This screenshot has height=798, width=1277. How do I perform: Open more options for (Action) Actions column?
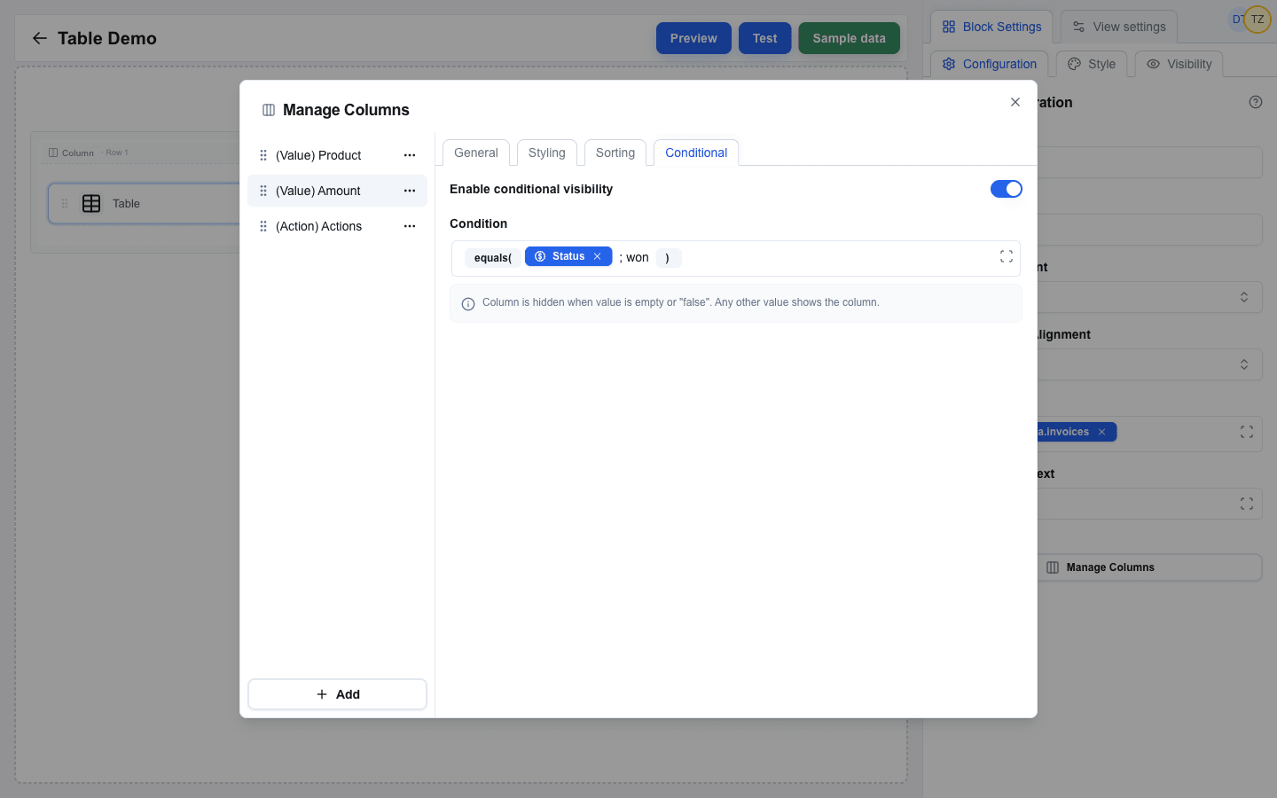click(x=410, y=226)
